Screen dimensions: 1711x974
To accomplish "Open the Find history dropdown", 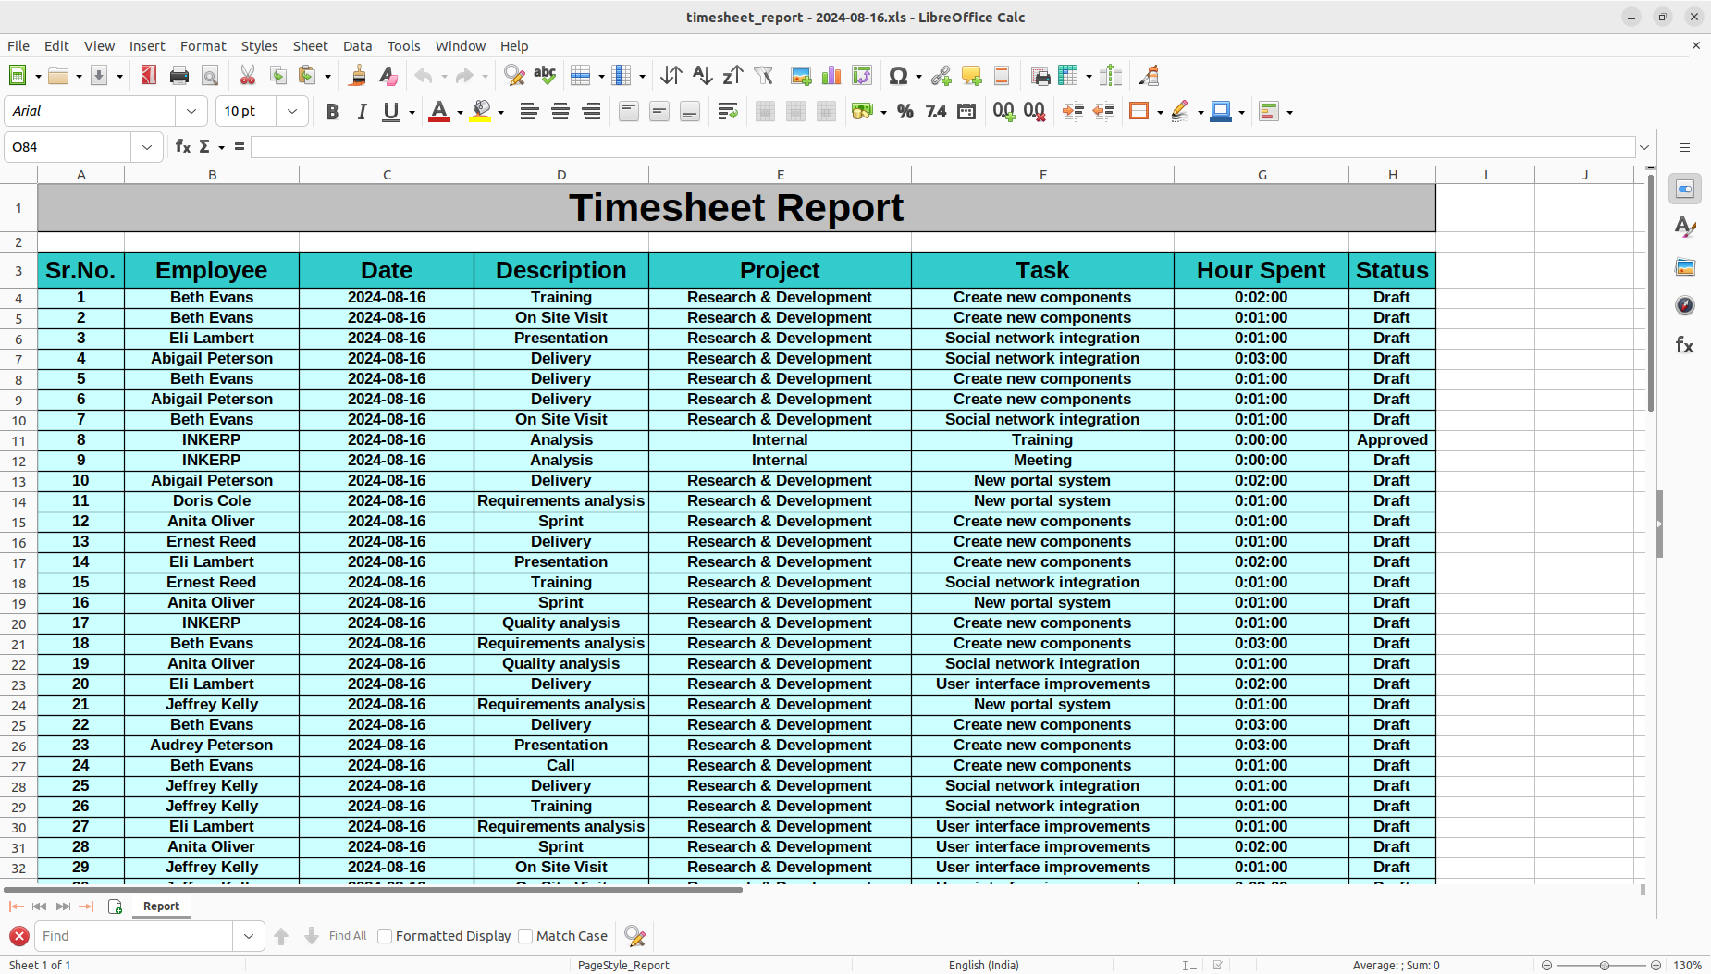I will [x=248, y=936].
